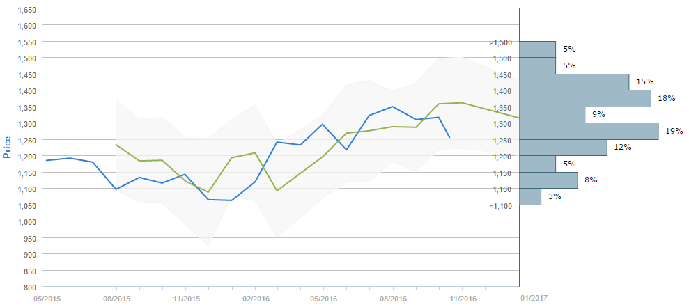Click the Price axis title
689x307 pixels.
point(8,146)
